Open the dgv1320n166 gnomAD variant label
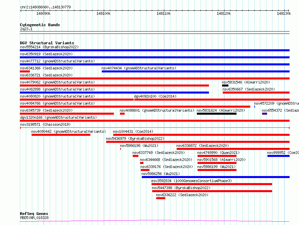The image size is (299, 225). coord(58,117)
